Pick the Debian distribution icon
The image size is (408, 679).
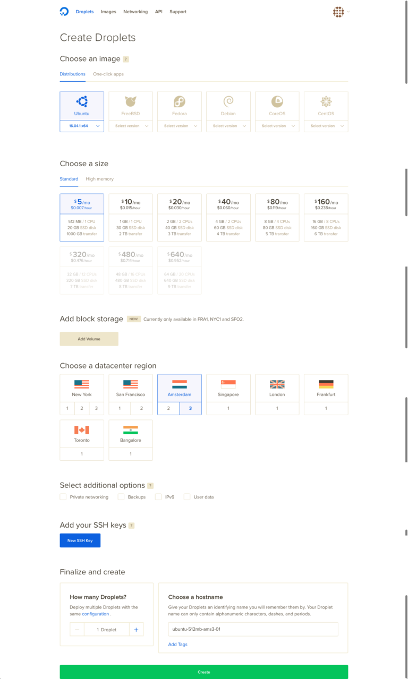click(x=228, y=102)
